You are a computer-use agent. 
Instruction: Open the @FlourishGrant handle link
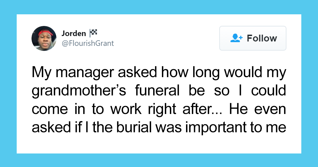pyautogui.click(x=88, y=43)
